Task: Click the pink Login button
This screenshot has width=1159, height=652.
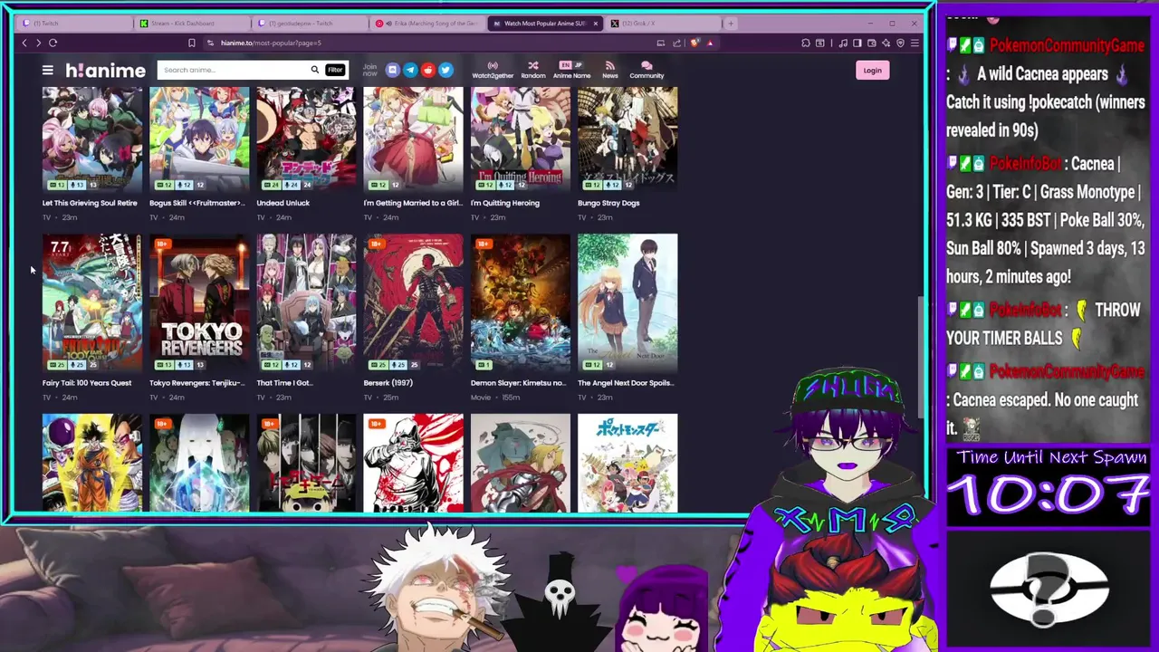Action: [x=872, y=70]
